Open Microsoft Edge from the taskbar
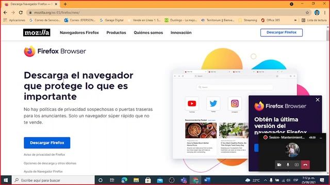 click(124, 180)
